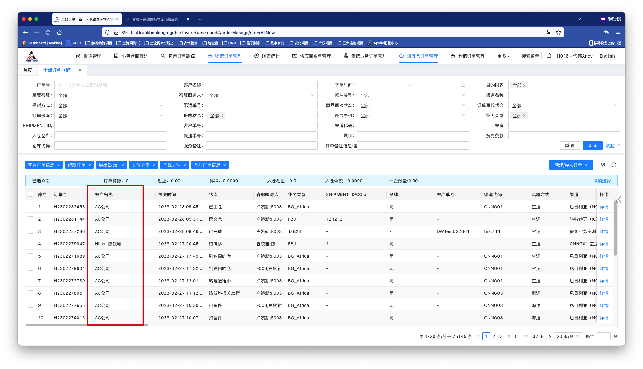Click the notification bell icon
The width and height of the screenshot is (643, 369).
(x=549, y=56)
